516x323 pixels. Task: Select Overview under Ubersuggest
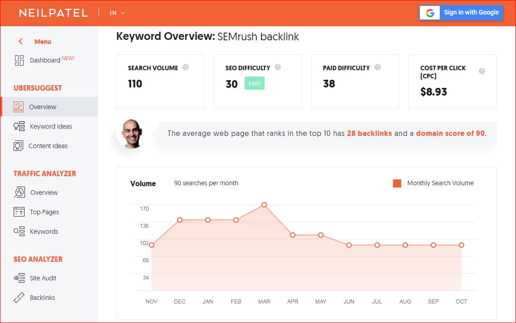(x=49, y=107)
